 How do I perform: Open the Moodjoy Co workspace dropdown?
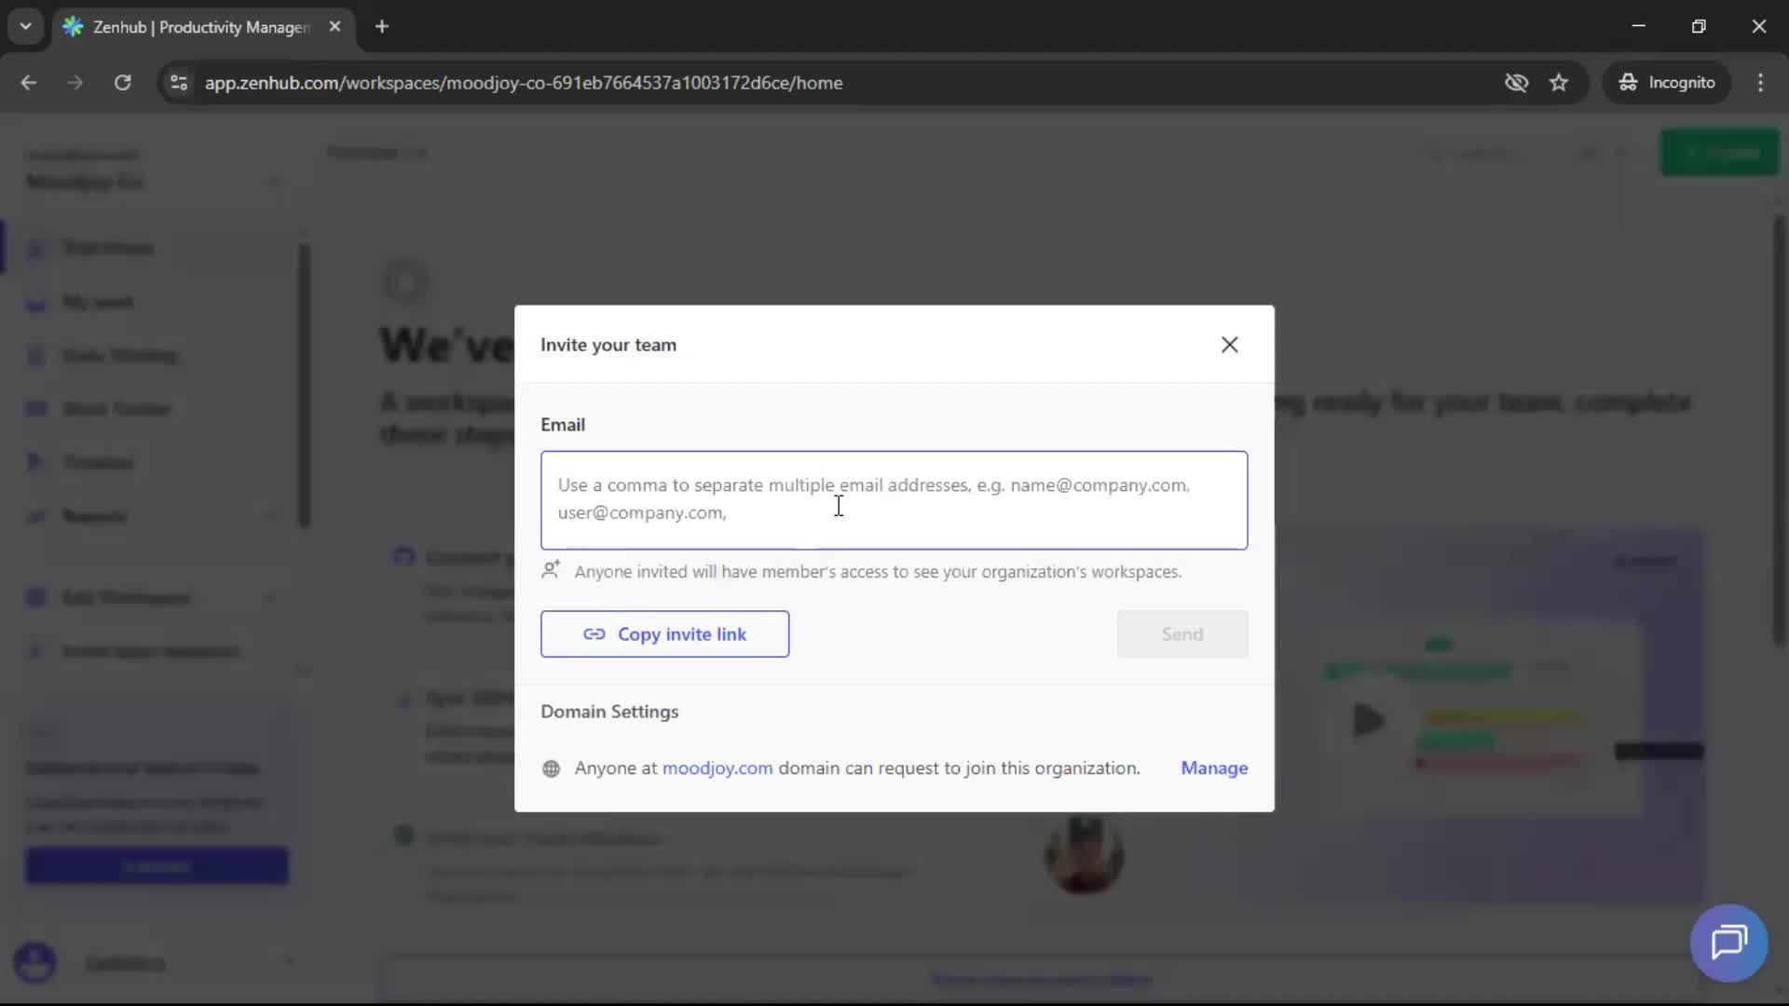(x=275, y=182)
